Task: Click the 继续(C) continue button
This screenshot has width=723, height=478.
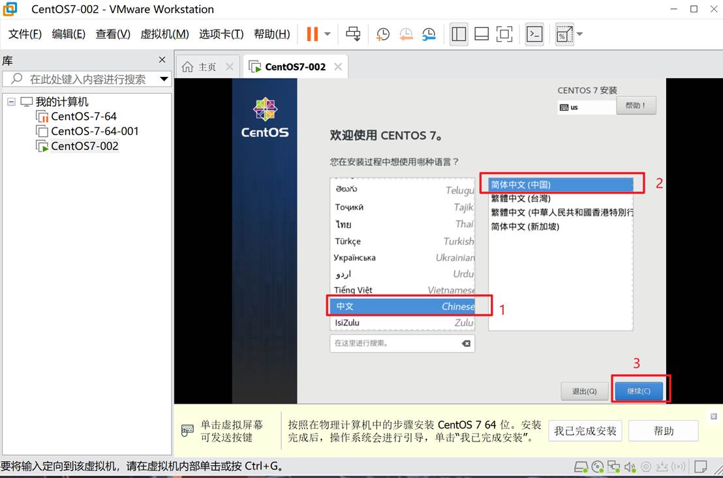Action: (x=639, y=391)
